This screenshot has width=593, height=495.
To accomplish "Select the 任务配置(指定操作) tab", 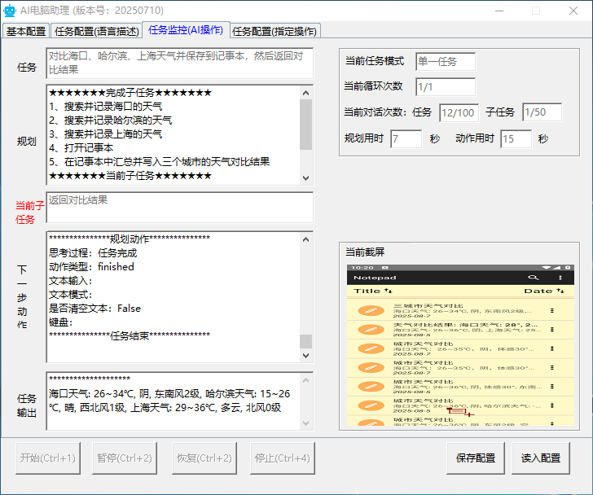I will (x=275, y=31).
